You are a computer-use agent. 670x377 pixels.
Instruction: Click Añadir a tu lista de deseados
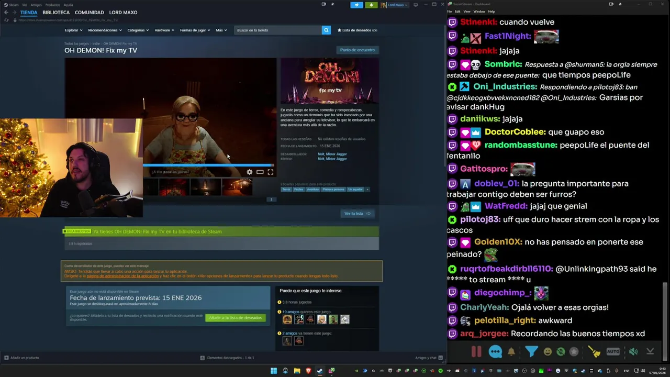tap(236, 318)
